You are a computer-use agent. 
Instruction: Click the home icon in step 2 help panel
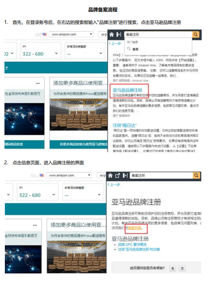click(x=110, y=176)
